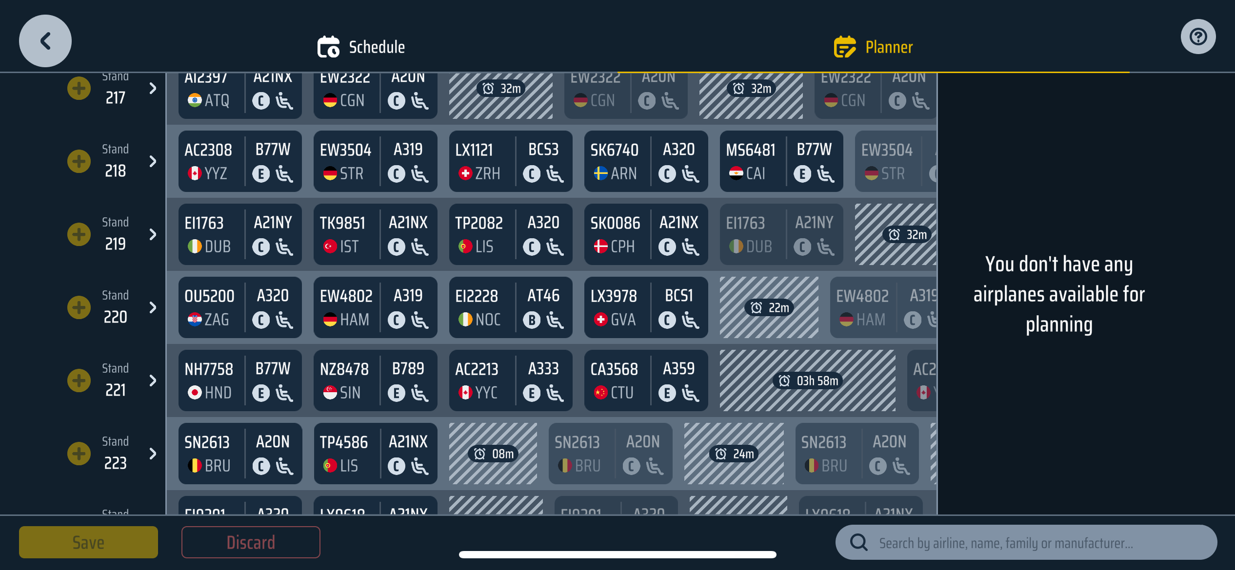Select the 22m gap slot on Stand 220

tap(769, 307)
